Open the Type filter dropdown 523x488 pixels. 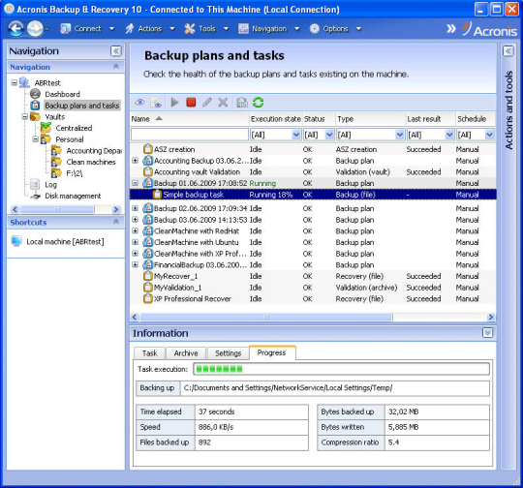pos(400,135)
